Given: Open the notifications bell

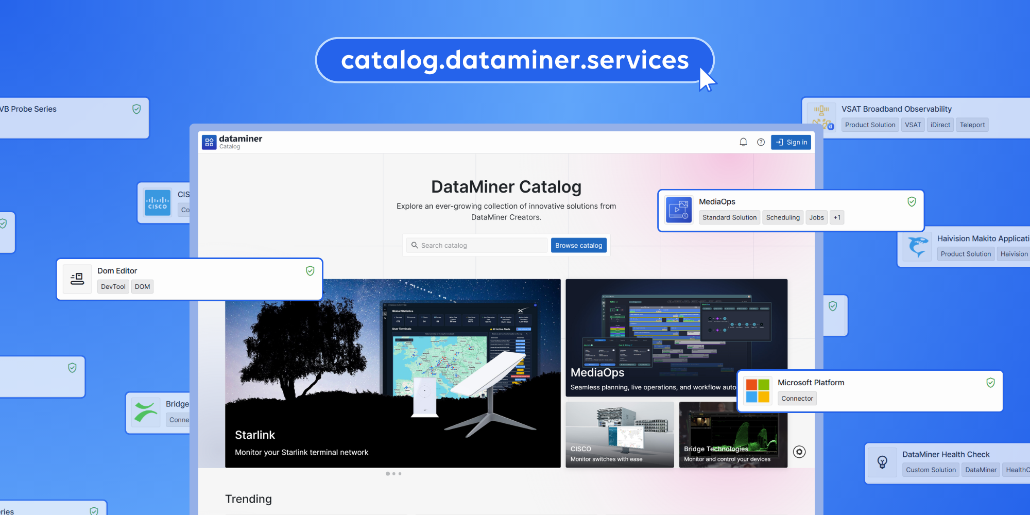Looking at the screenshot, I should pyautogui.click(x=743, y=142).
